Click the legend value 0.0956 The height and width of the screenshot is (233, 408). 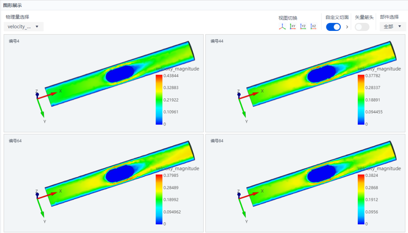(372, 212)
